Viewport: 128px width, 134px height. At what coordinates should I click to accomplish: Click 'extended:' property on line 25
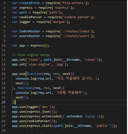[75, 116]
